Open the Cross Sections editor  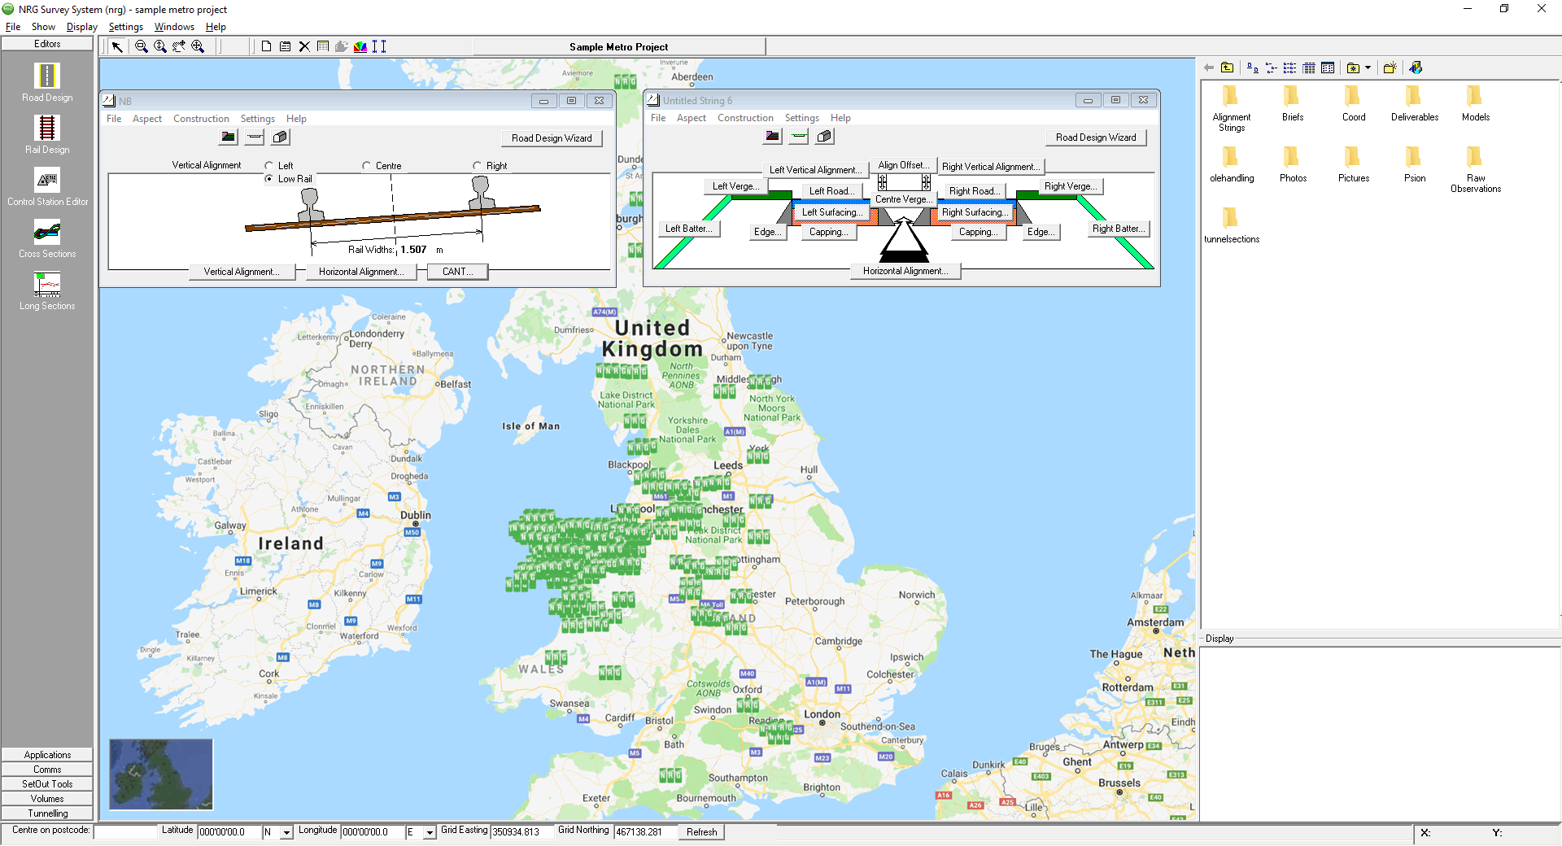click(47, 238)
